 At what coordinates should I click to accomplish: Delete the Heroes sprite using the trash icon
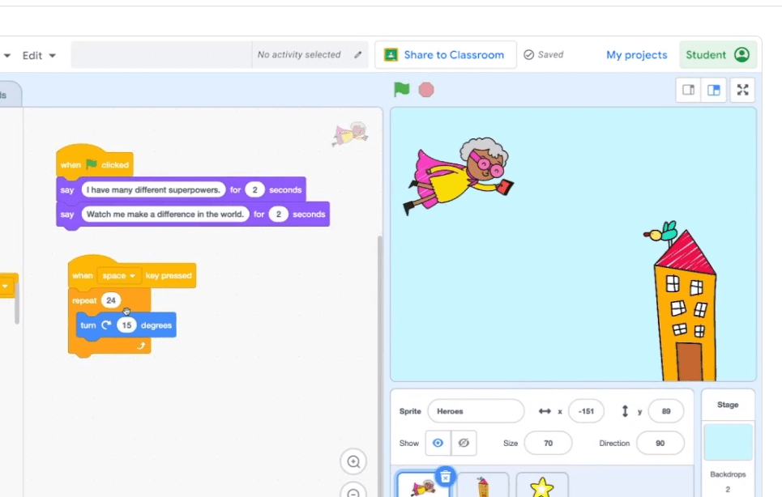coord(447,478)
